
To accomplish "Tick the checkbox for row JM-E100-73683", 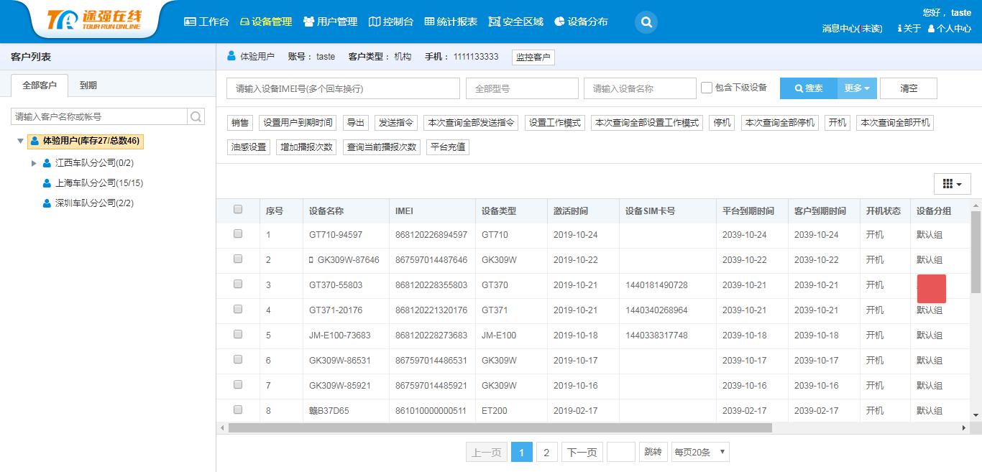I will 238,335.
